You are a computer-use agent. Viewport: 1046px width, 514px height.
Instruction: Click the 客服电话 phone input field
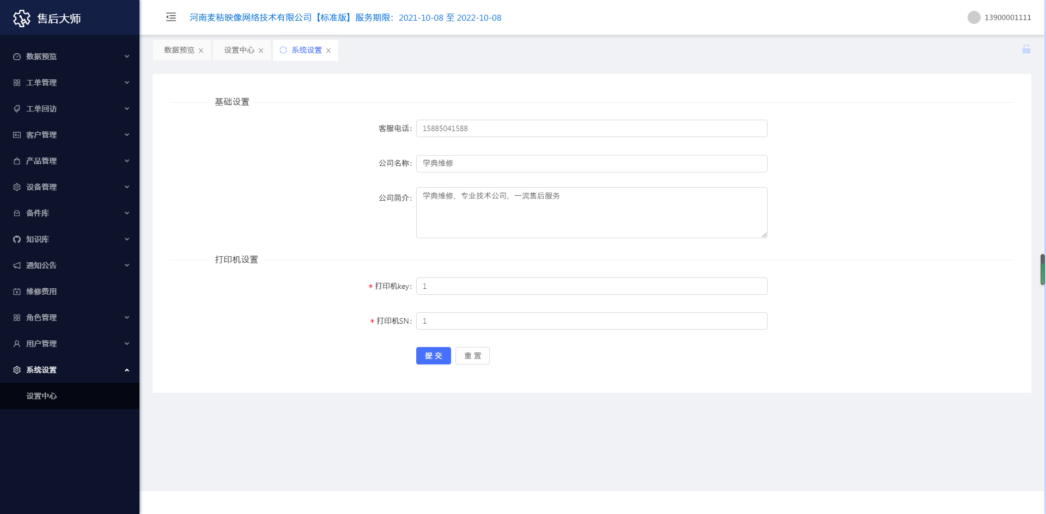pos(592,128)
